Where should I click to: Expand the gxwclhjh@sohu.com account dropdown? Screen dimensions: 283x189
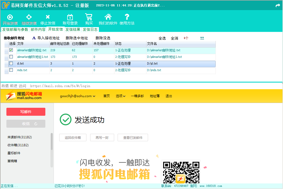click(x=78, y=96)
